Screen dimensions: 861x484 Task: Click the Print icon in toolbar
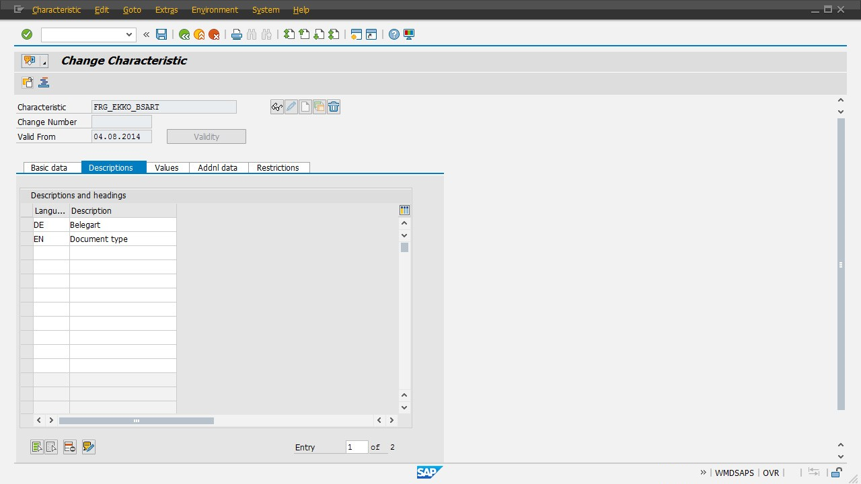coord(236,34)
